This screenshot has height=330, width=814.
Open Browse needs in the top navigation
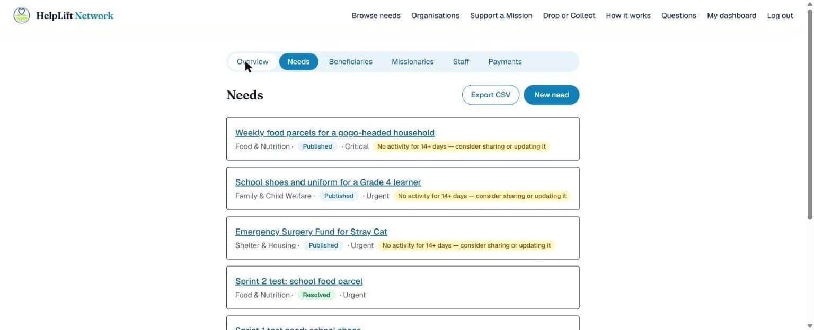[376, 15]
